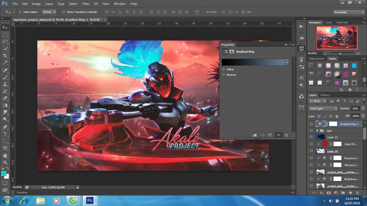Image resolution: width=367 pixels, height=206 pixels.
Task: Hide the Exposure 1 layer
Action: 311,158
